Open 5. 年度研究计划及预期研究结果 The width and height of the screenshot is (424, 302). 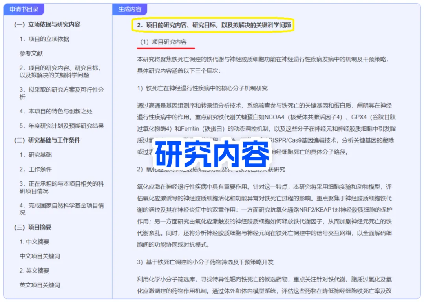pyautogui.click(x=62, y=126)
